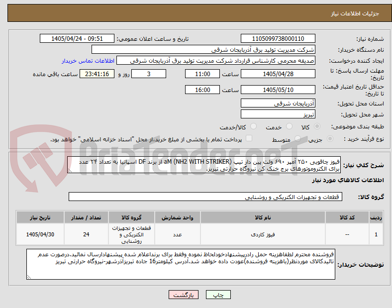Toggle Islamic treasury bonds payment checkbox

(249, 138)
